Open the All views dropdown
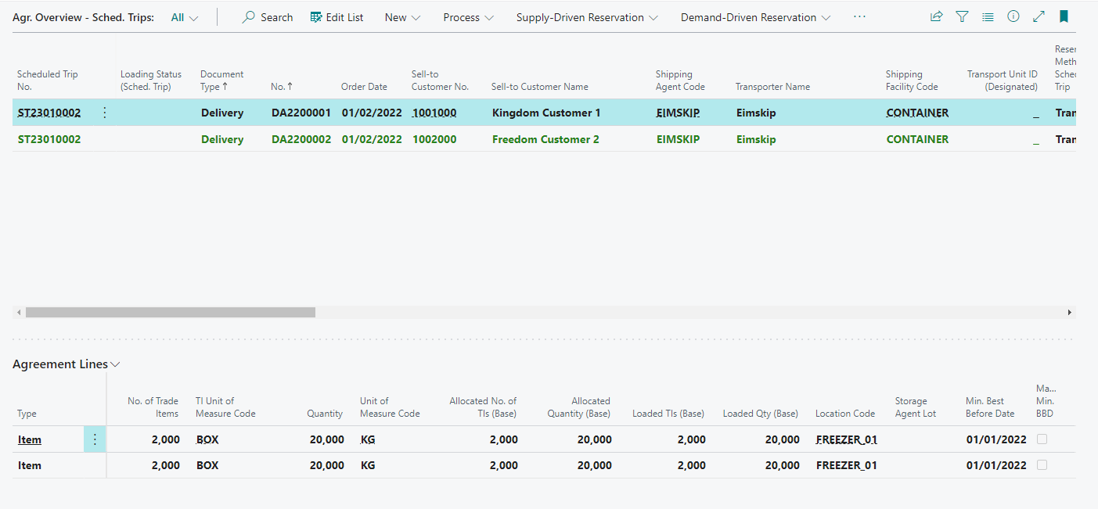The image size is (1098, 509). (x=185, y=17)
